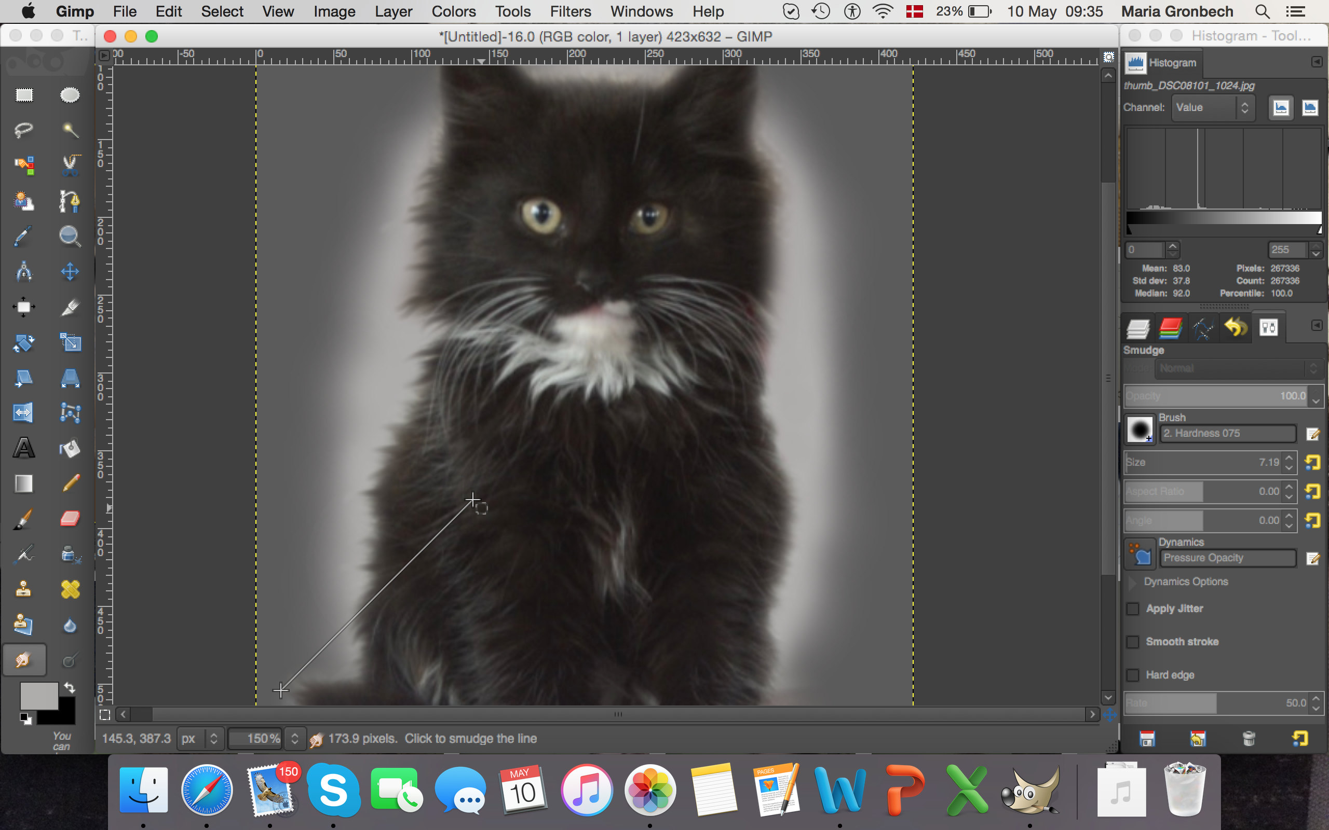Select the Heal tool bandage icon

point(70,590)
